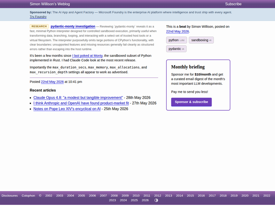Open the Pope Leo XIV's encyclical article
This screenshot has width=275, height=206.
(67, 109)
